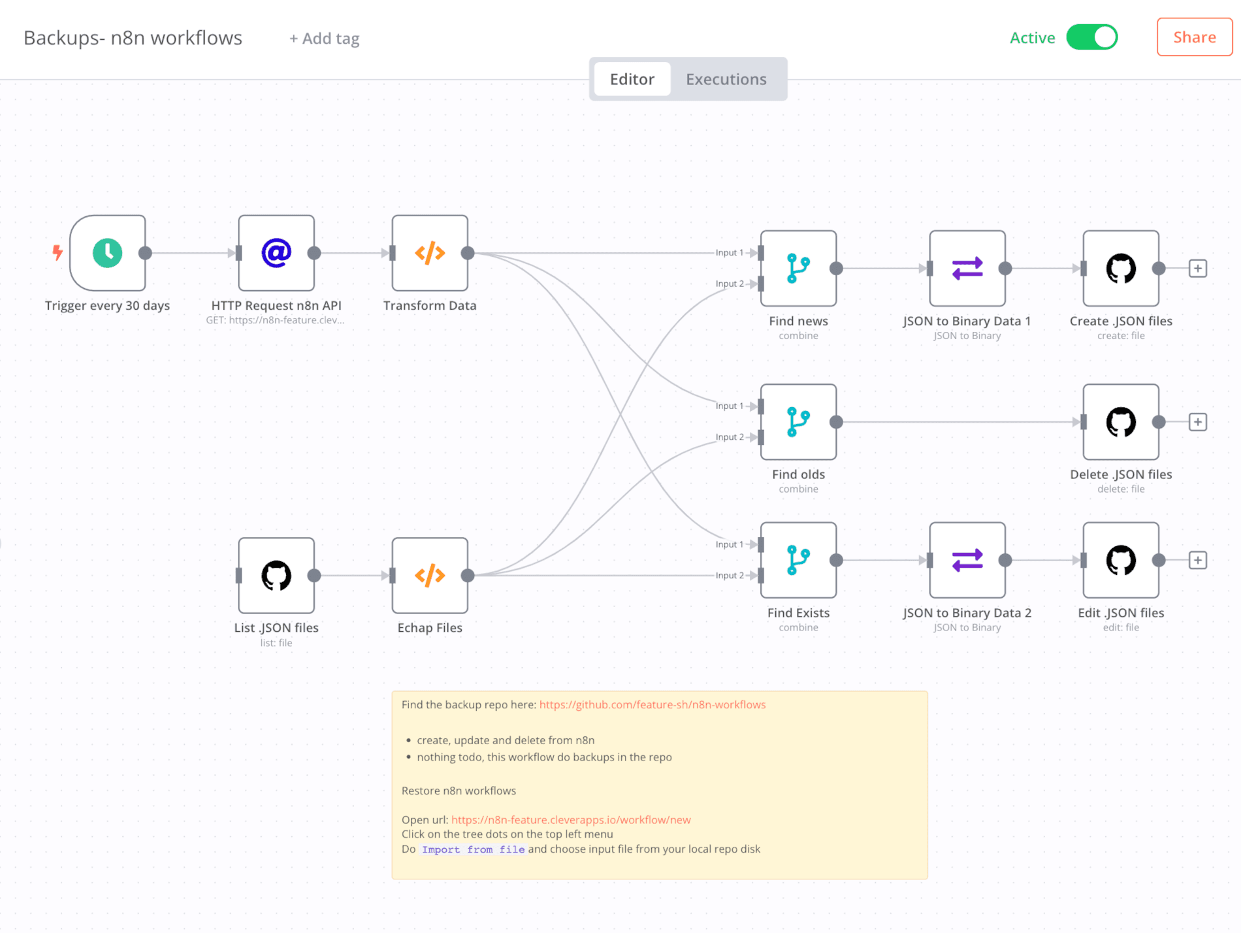Click the Input 1 label of Find olds
The width and height of the screenshot is (1241, 933).
729,406
